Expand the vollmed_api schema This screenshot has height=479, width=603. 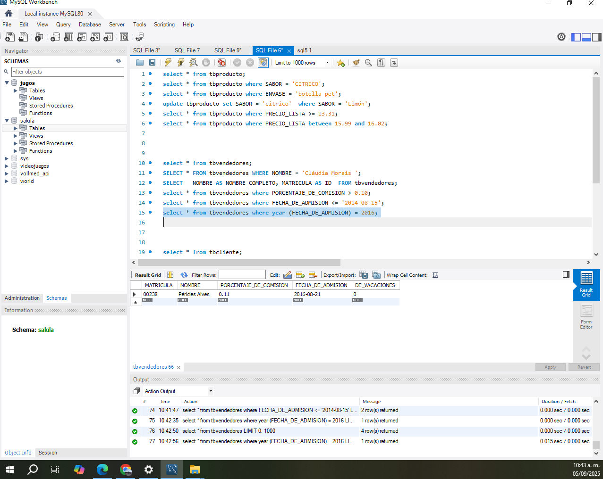(x=7, y=173)
